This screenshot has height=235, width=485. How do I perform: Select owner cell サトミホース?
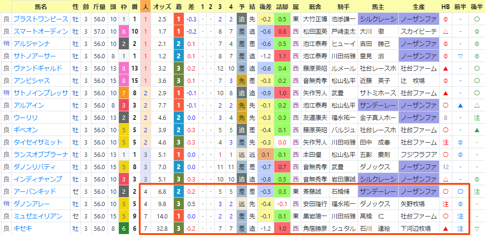378,93
